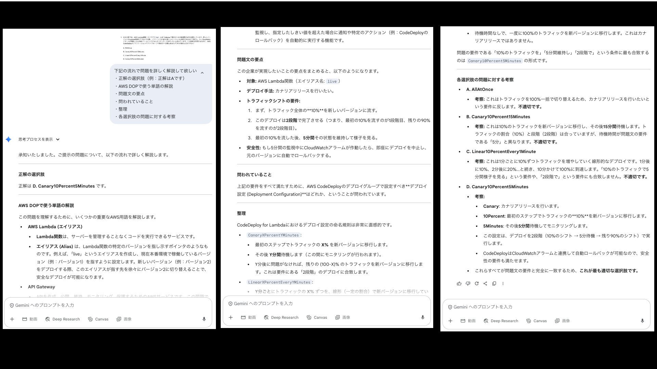This screenshot has height=369, width=657.
Task: Start voice input via right panel microphone
Action: pos(642,321)
